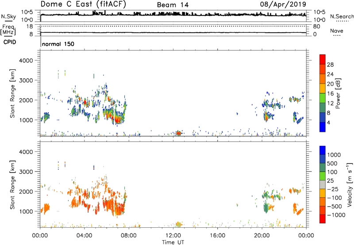This screenshot has width=354, height=245.
Task: Click the 08:00 time axis tick label
Action: pos(128,236)
